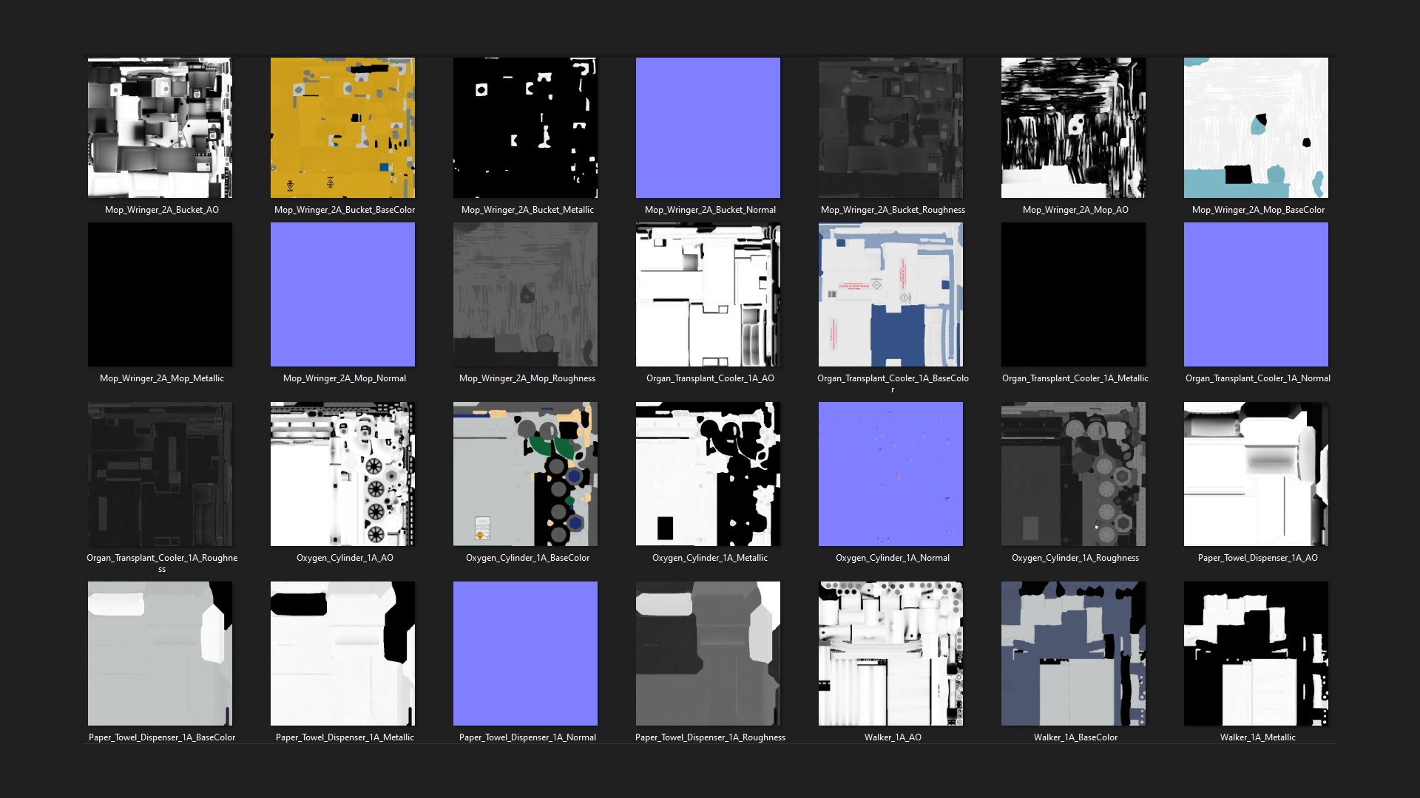The image size is (1420, 798).
Task: Open the Mop_Wringer_2A_Bucket_Normal map thumbnail
Action: coord(708,128)
